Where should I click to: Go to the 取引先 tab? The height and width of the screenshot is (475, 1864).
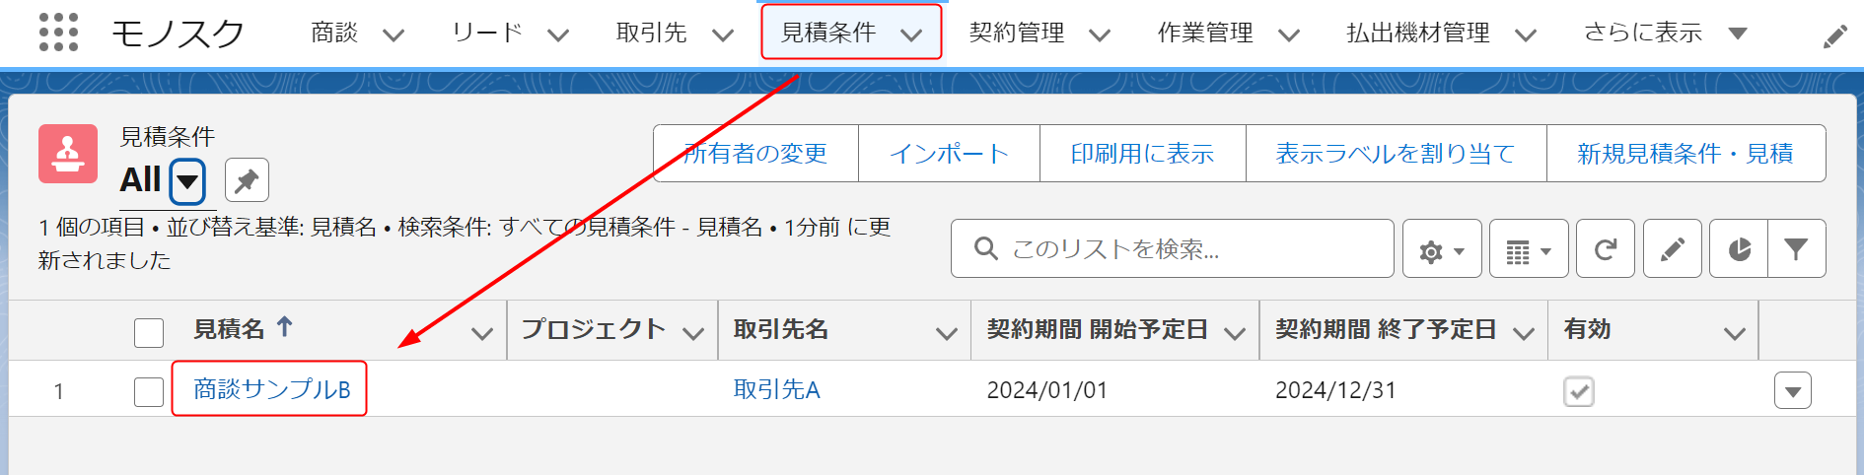(651, 34)
